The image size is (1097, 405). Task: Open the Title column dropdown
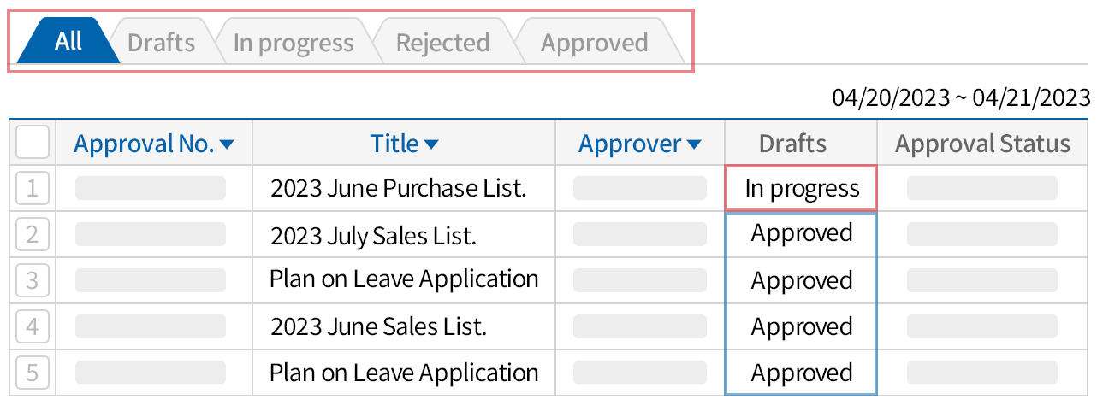431,145
